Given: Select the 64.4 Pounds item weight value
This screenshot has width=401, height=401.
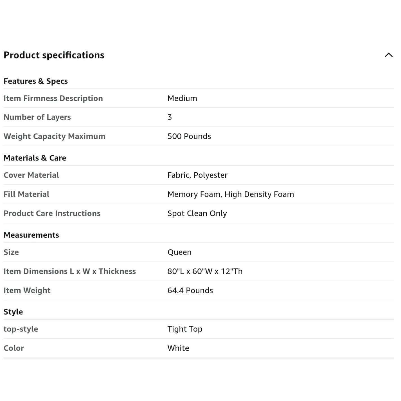Looking at the screenshot, I should pyautogui.click(x=190, y=290).
